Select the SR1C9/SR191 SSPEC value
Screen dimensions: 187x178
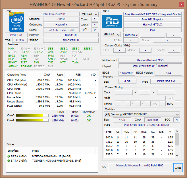[71, 40]
